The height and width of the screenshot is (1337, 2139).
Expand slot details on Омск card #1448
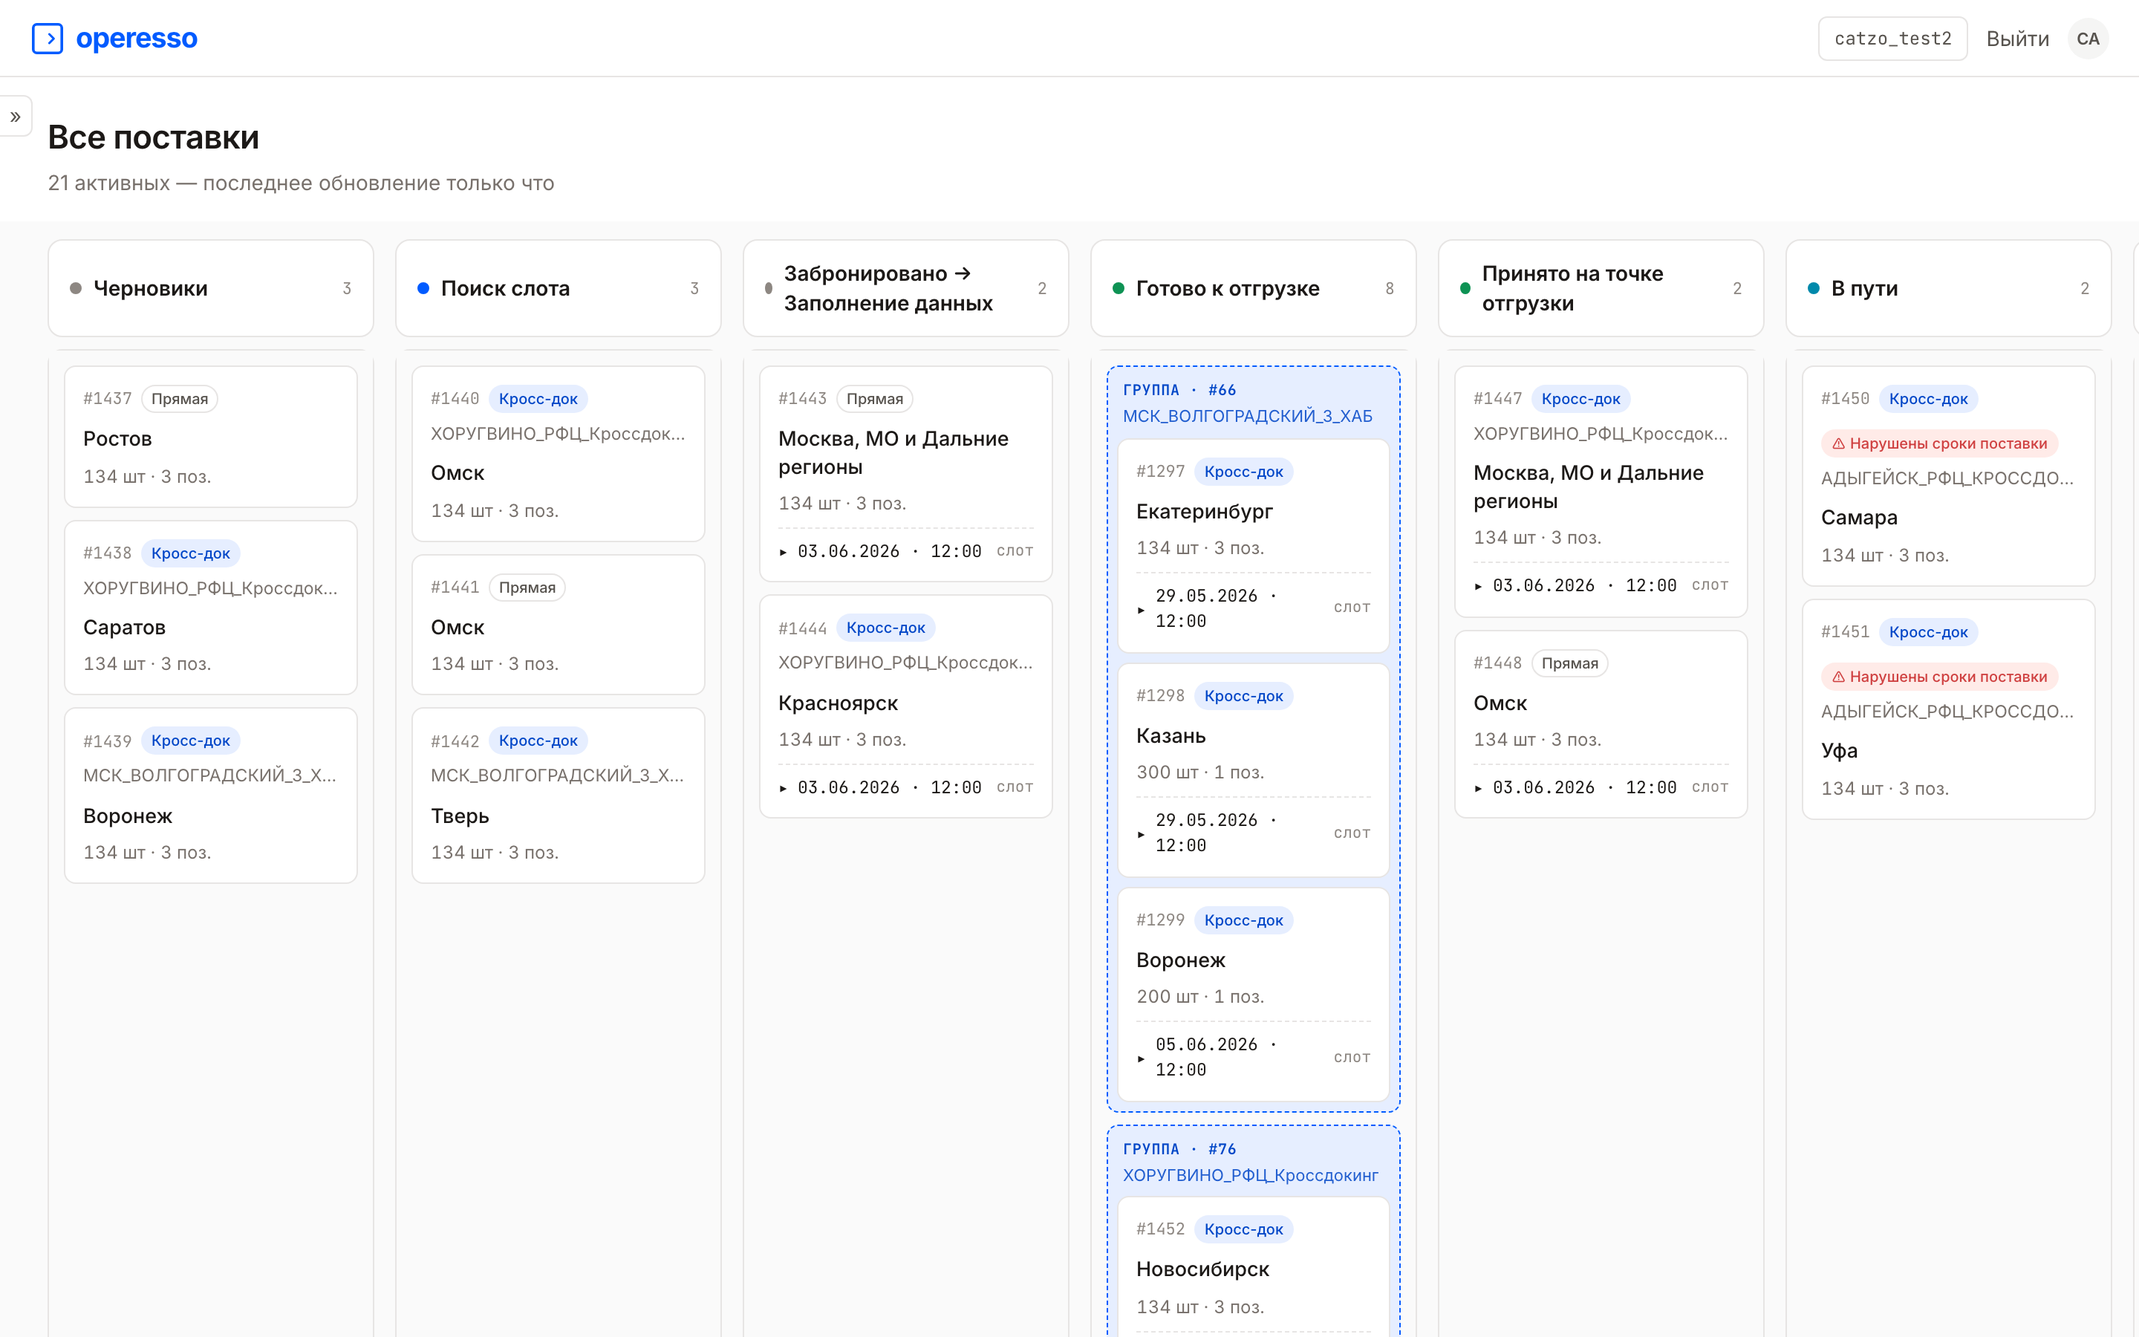coord(1479,788)
